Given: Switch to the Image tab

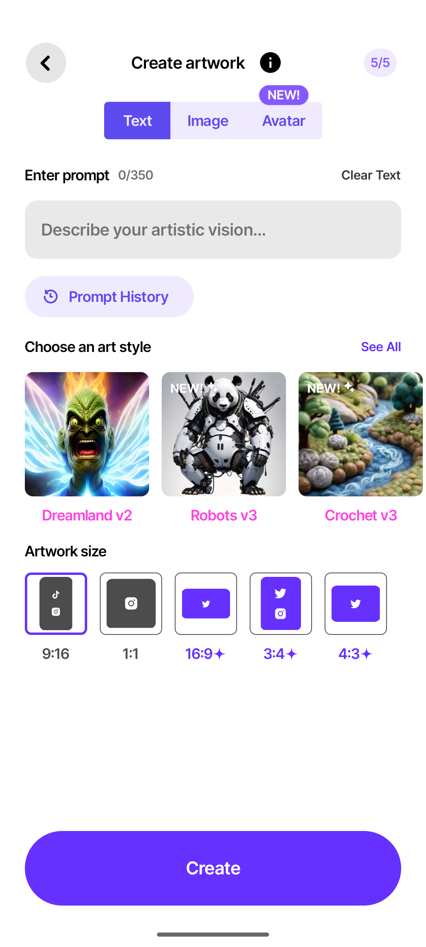Looking at the screenshot, I should (208, 121).
